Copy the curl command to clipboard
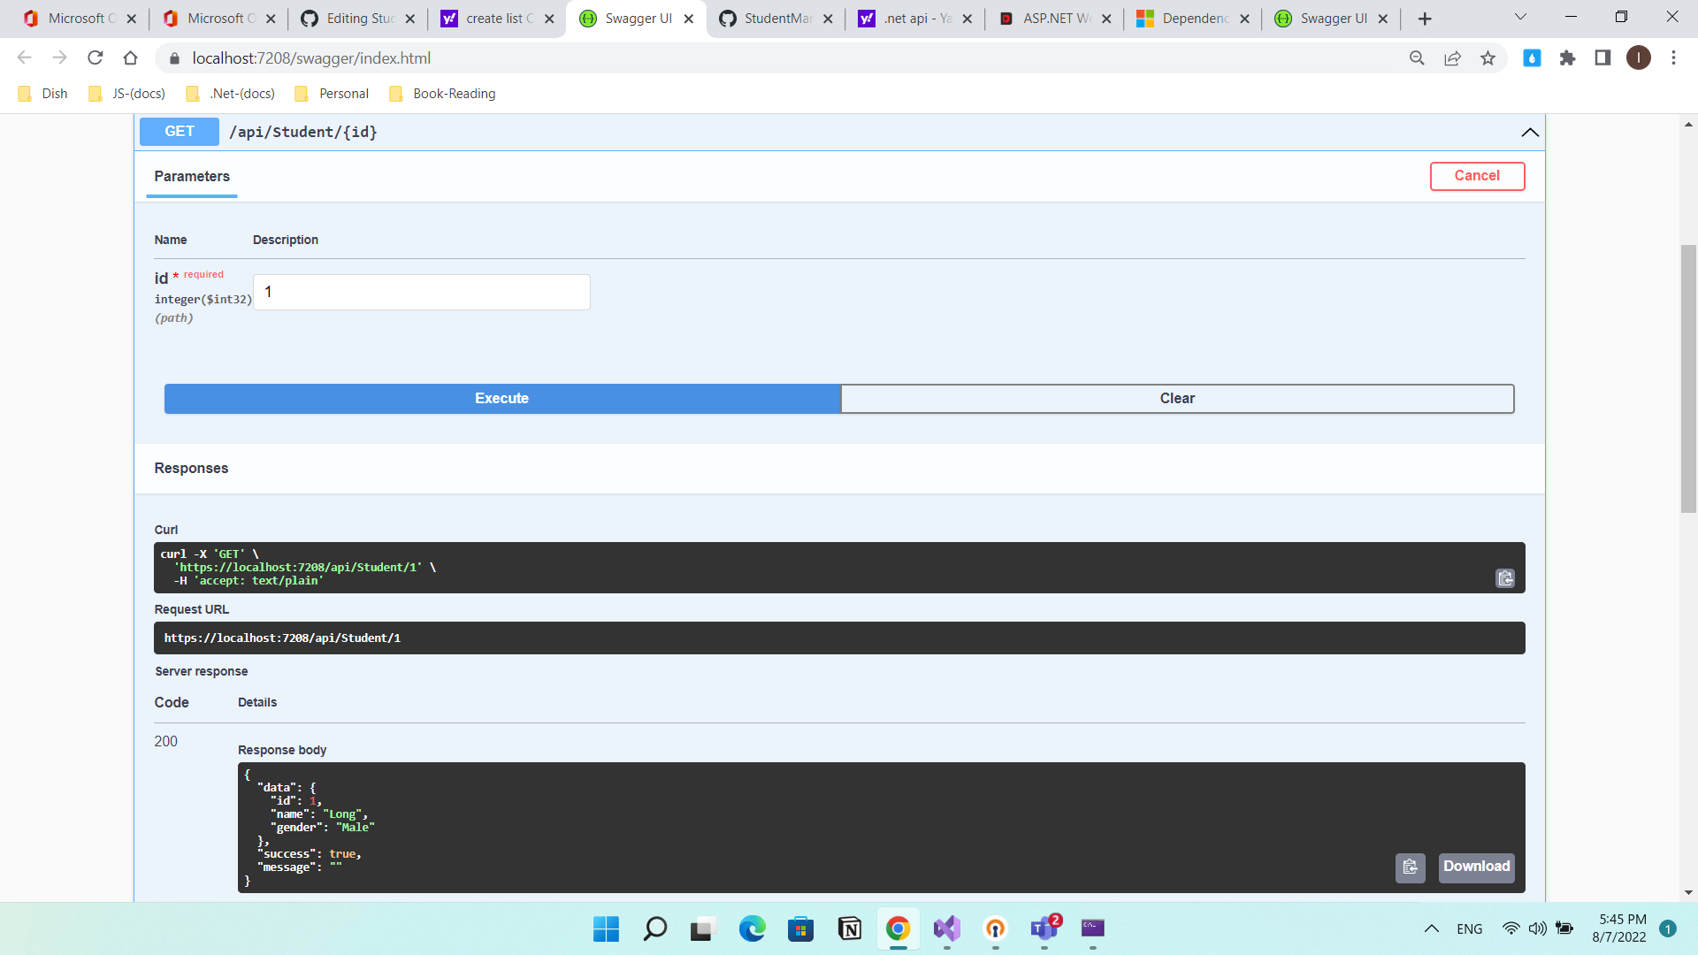The width and height of the screenshot is (1698, 955). 1505,578
